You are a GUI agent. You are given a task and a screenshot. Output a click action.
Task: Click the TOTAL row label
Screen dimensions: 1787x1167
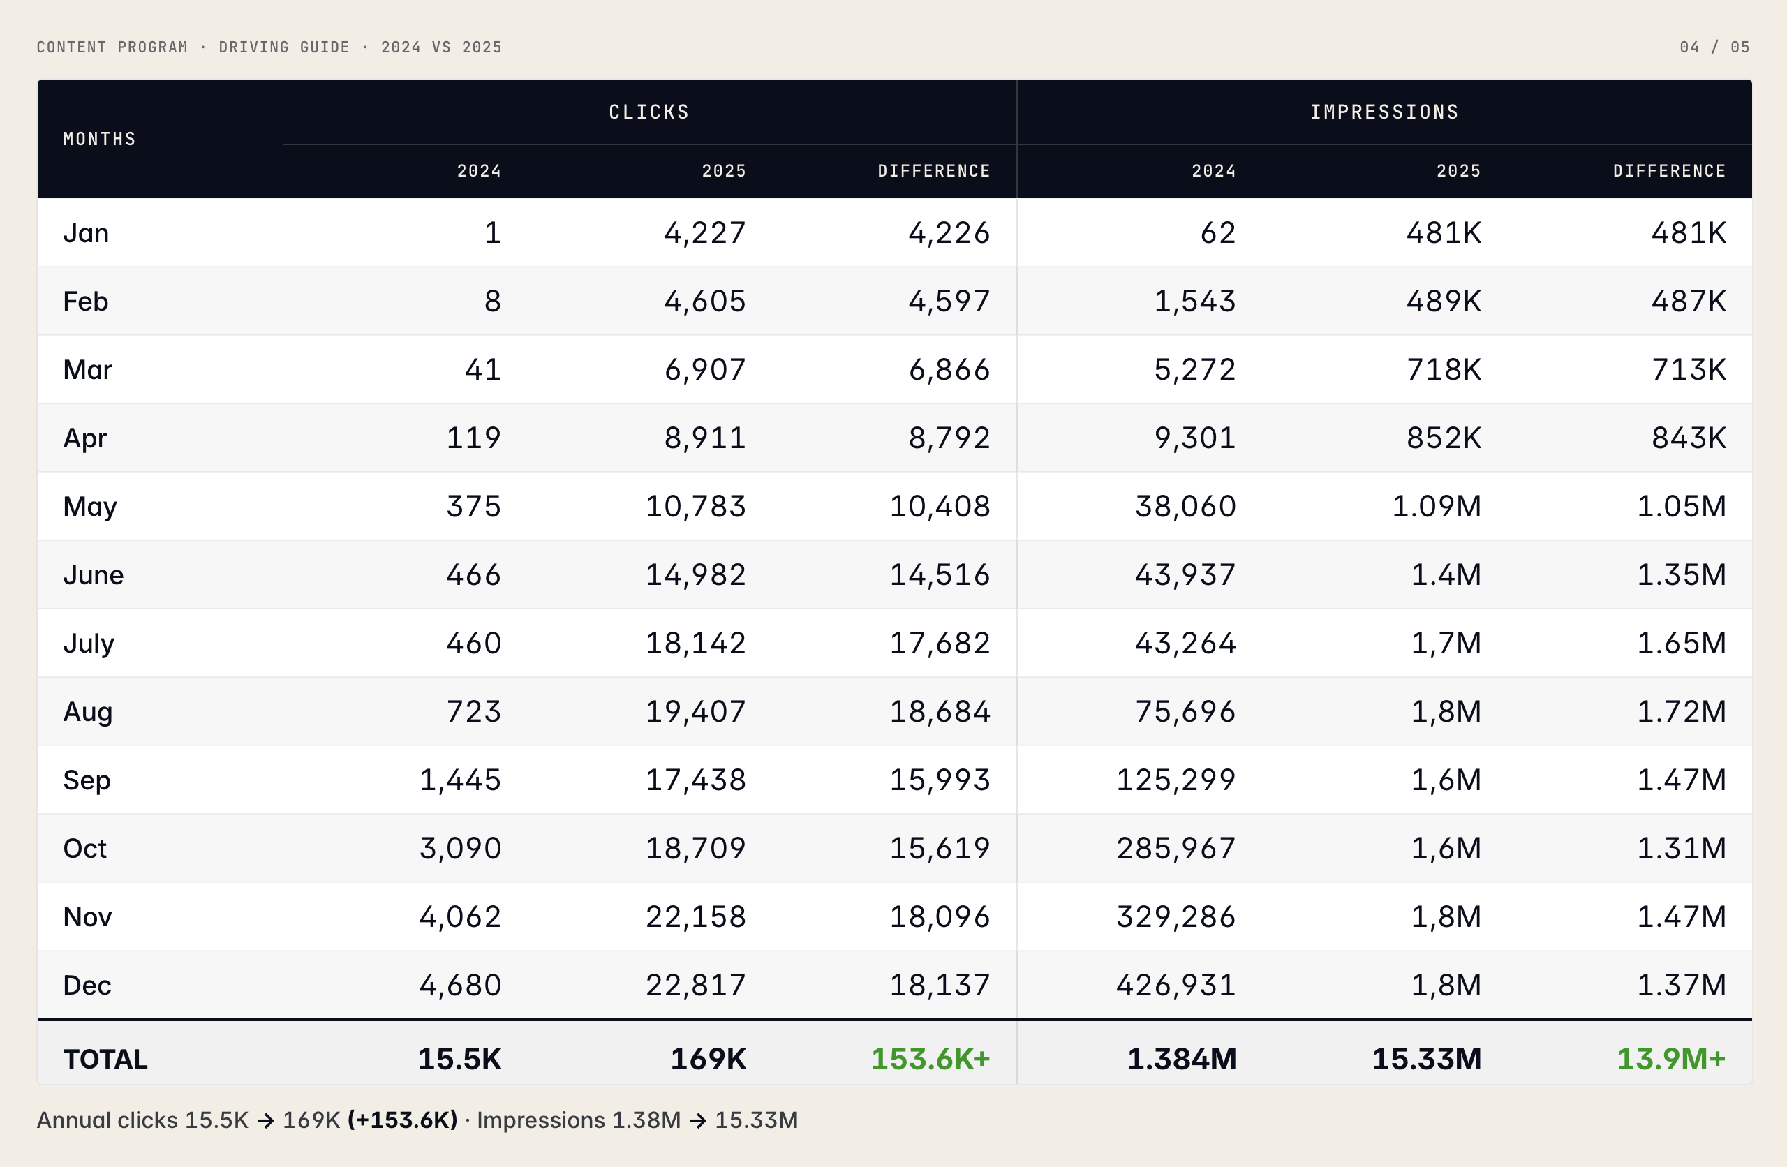coord(106,1059)
